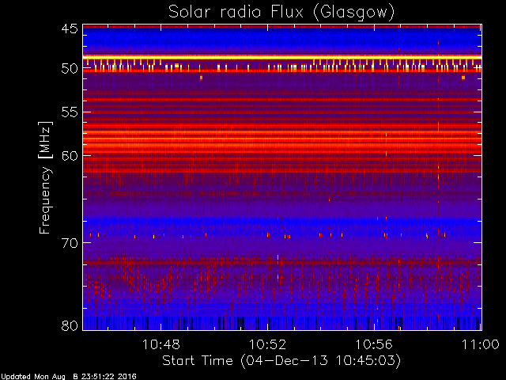Click the vertical spike line near 10:58

point(438,177)
